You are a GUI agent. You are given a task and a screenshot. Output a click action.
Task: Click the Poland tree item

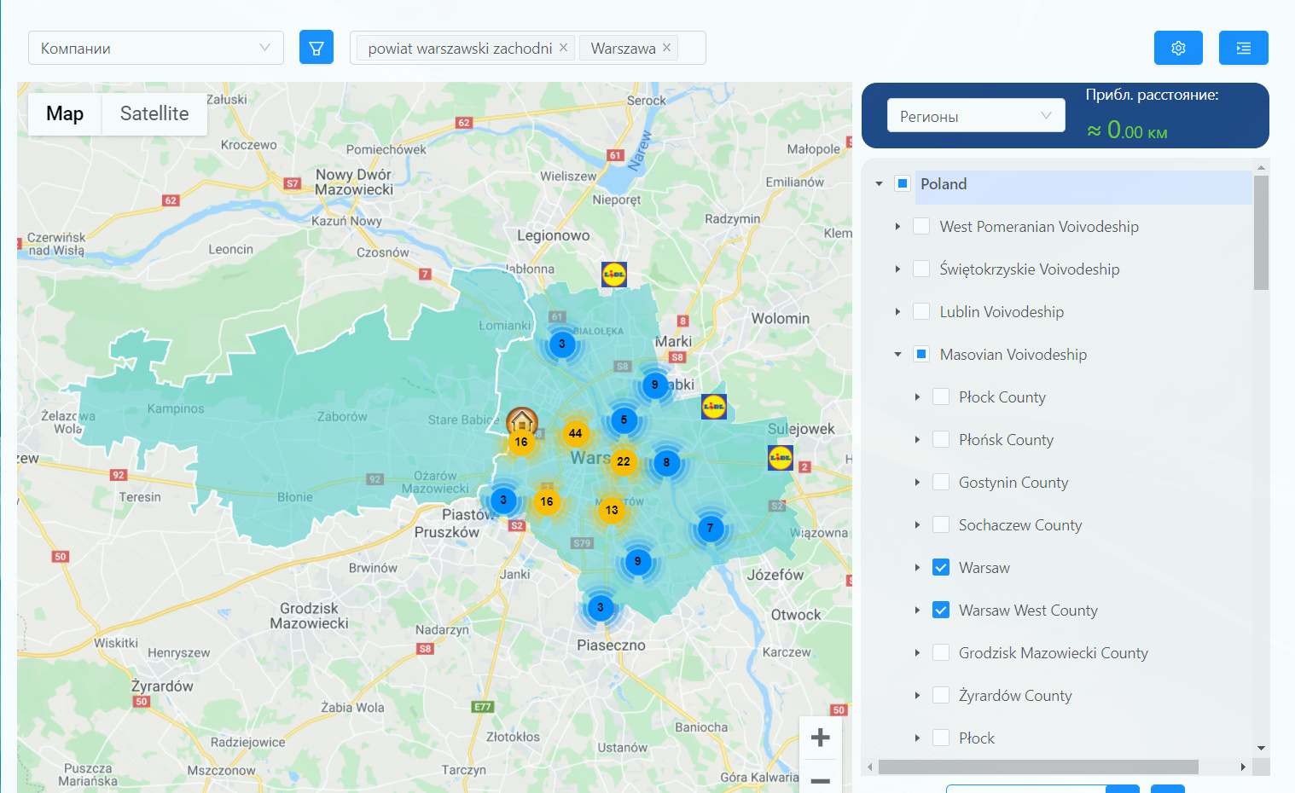pos(944,184)
